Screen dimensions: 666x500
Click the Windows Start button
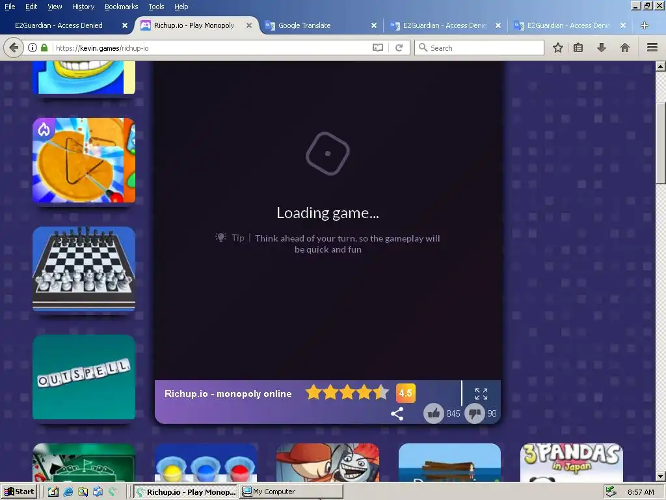19,492
